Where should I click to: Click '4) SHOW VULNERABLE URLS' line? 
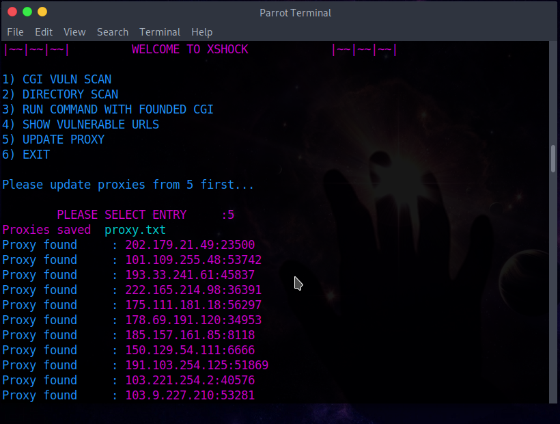click(x=81, y=124)
